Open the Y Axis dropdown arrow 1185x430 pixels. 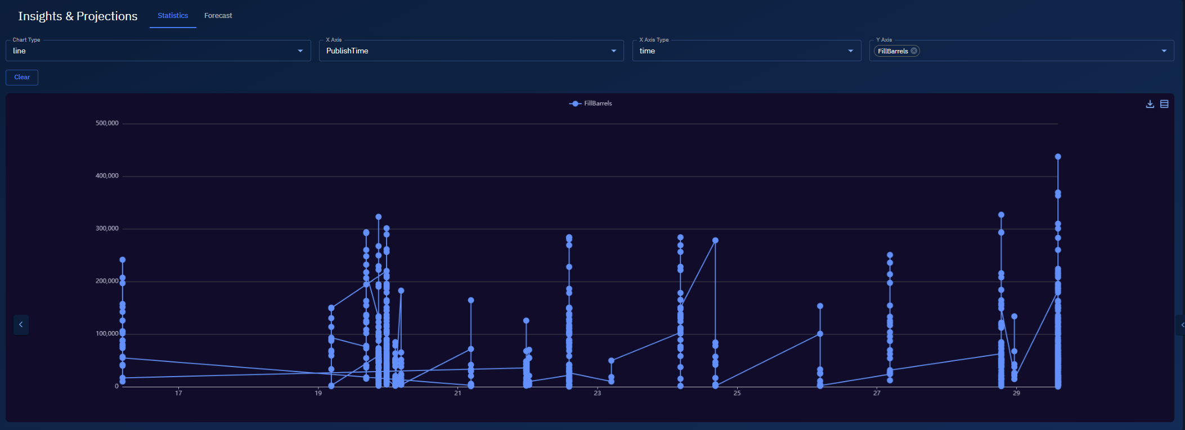click(1164, 51)
